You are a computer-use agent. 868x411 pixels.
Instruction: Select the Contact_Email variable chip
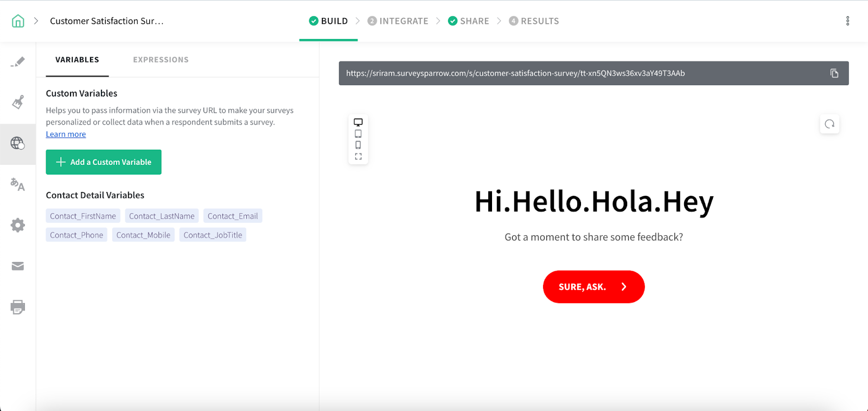(233, 216)
